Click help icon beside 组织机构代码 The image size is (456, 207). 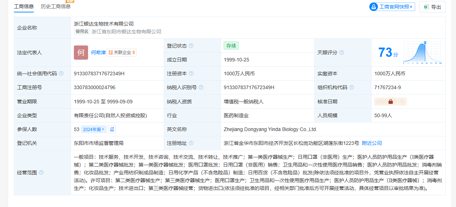click(352, 87)
